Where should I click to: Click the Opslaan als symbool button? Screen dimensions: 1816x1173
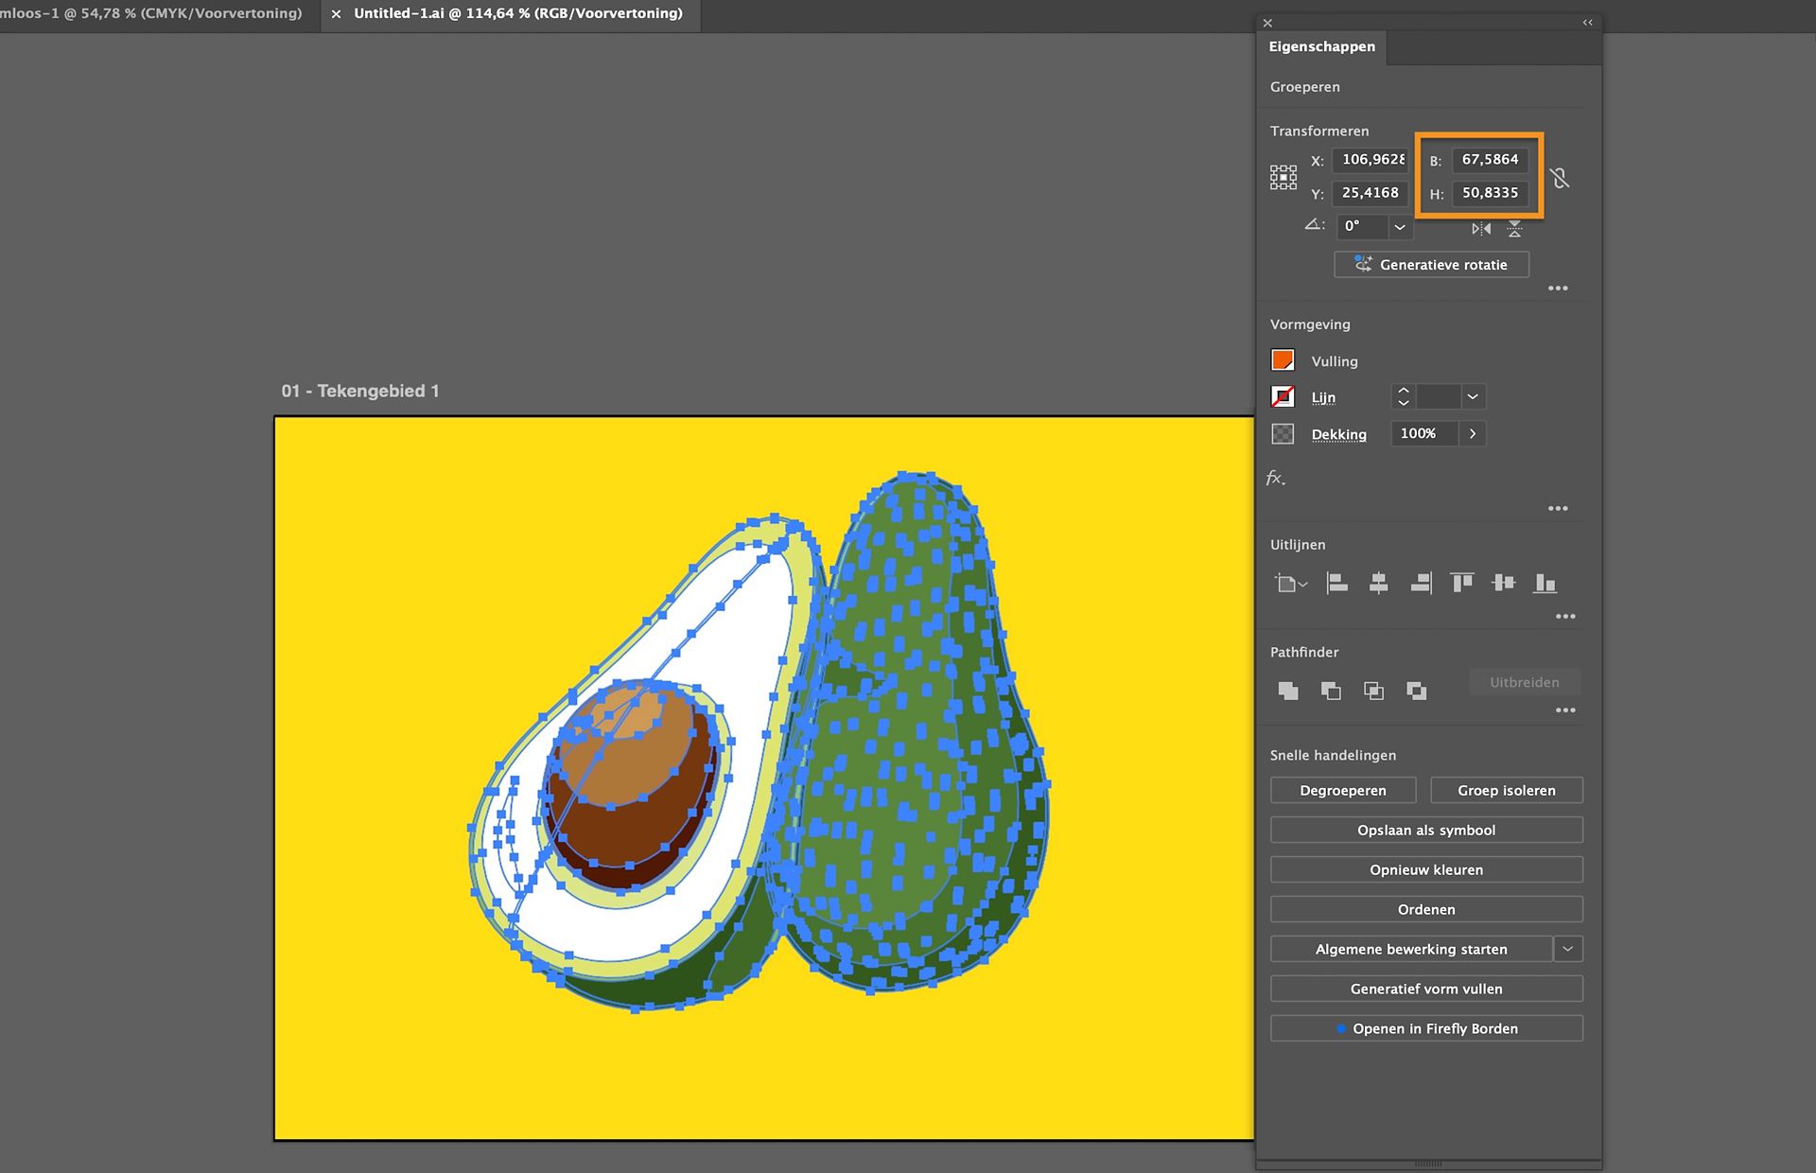(1426, 830)
